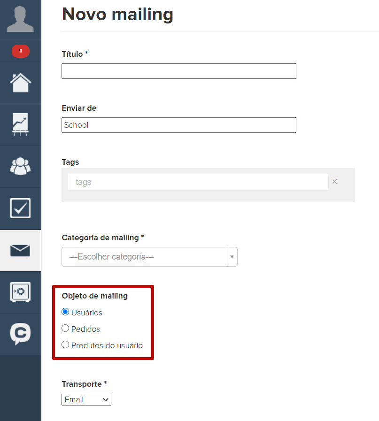Click the Produtos do usuário label
Screen dimensions: 379x421
point(107,345)
